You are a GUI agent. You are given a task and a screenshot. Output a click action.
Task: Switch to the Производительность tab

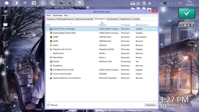(x=65, y=19)
